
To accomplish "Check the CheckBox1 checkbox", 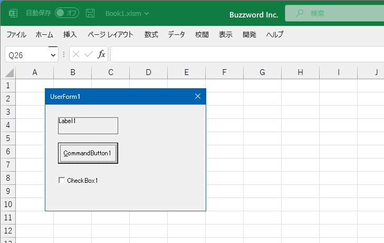I will (x=62, y=181).
